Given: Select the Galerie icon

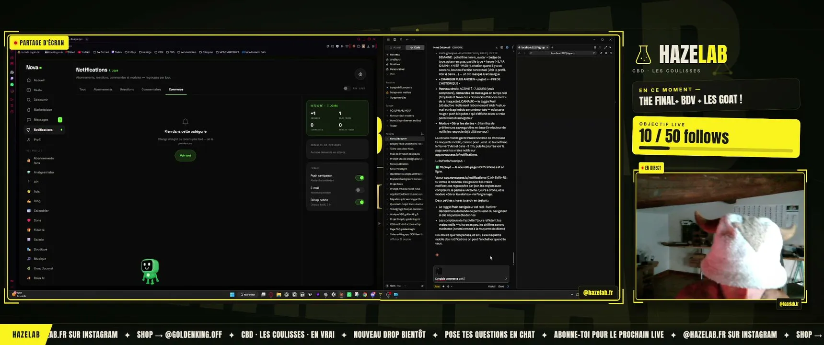Looking at the screenshot, I should pos(29,240).
